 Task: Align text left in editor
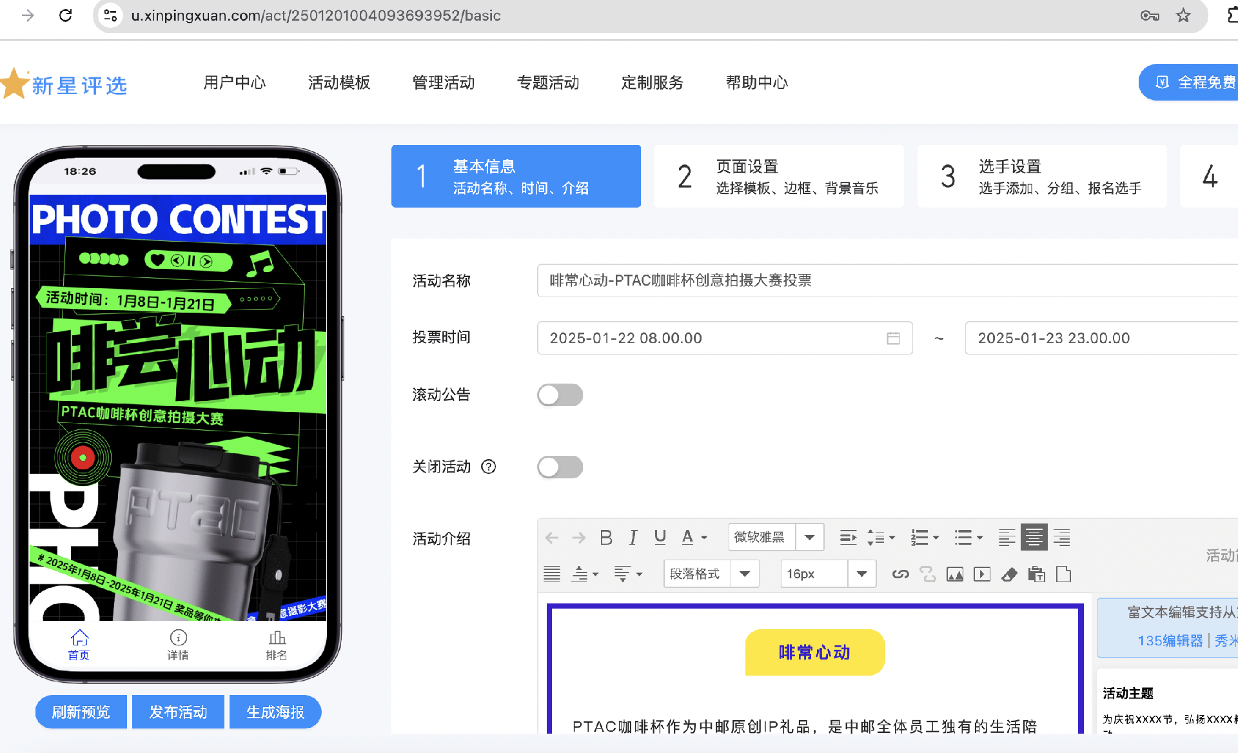click(x=1007, y=538)
